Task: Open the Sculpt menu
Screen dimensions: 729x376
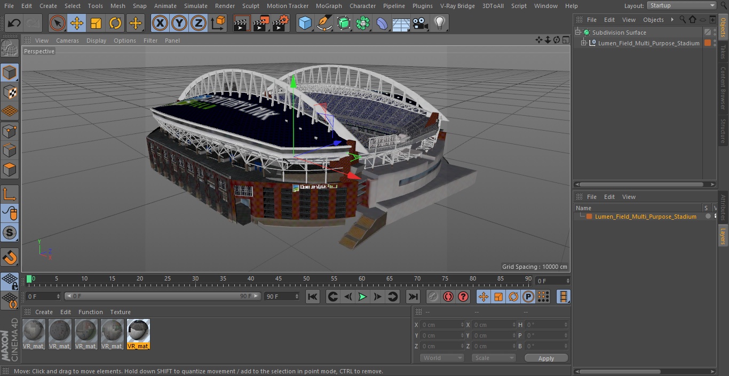Action: tap(250, 6)
